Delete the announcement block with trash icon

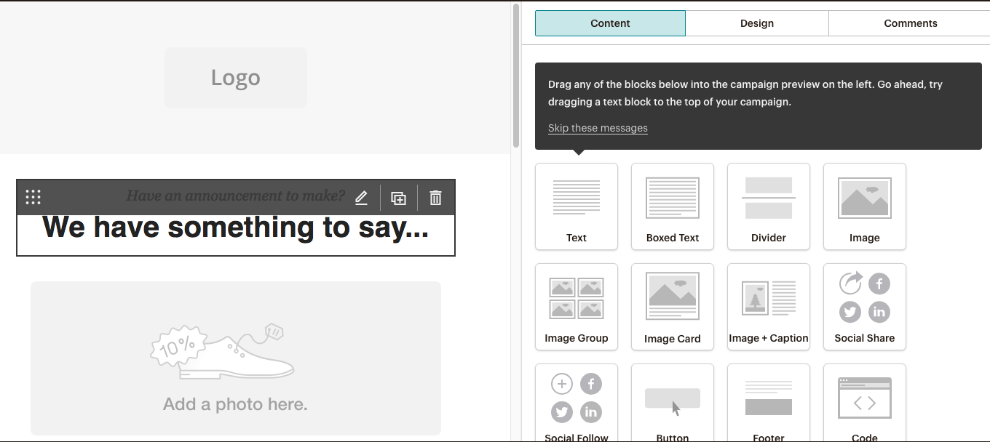coord(435,198)
